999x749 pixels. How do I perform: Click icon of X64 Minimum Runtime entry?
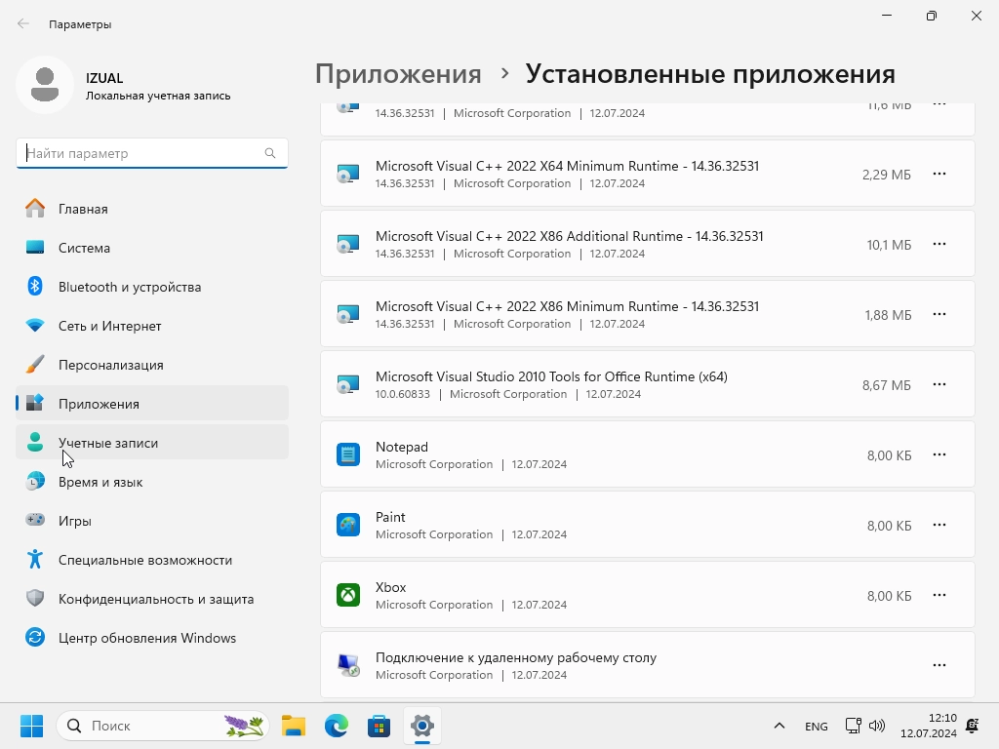click(x=348, y=174)
